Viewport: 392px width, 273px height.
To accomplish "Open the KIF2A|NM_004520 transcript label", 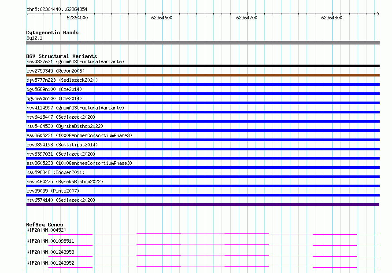I will 46,230.
